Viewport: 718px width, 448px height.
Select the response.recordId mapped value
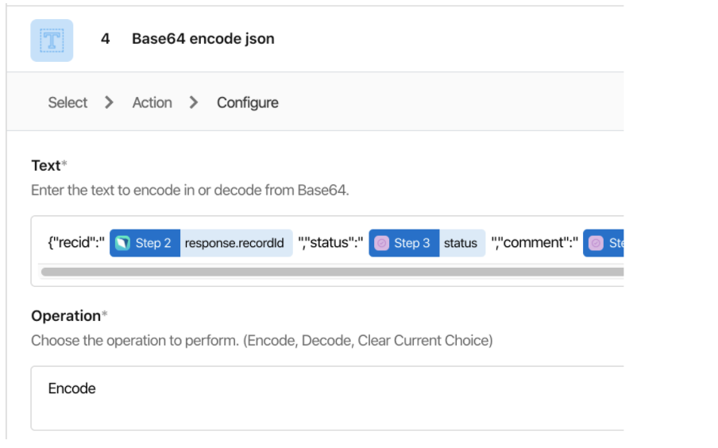click(x=236, y=243)
